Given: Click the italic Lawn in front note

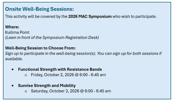Looking at the screenshot, I should point(52,38).
